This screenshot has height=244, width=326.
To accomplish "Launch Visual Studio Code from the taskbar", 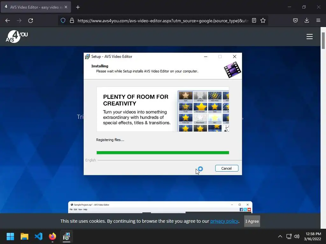I will tap(39, 236).
